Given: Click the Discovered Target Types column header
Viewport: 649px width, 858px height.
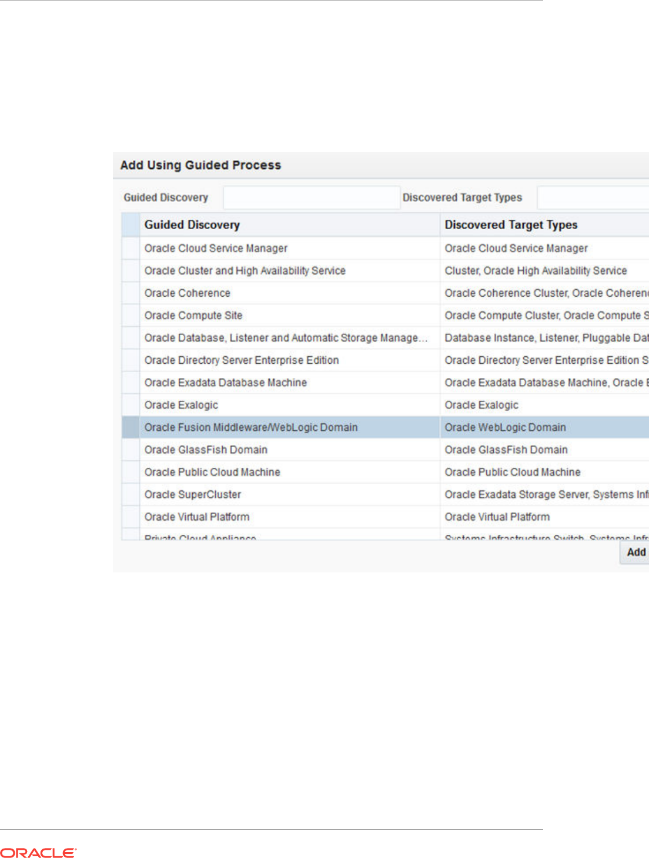Looking at the screenshot, I should (544, 224).
